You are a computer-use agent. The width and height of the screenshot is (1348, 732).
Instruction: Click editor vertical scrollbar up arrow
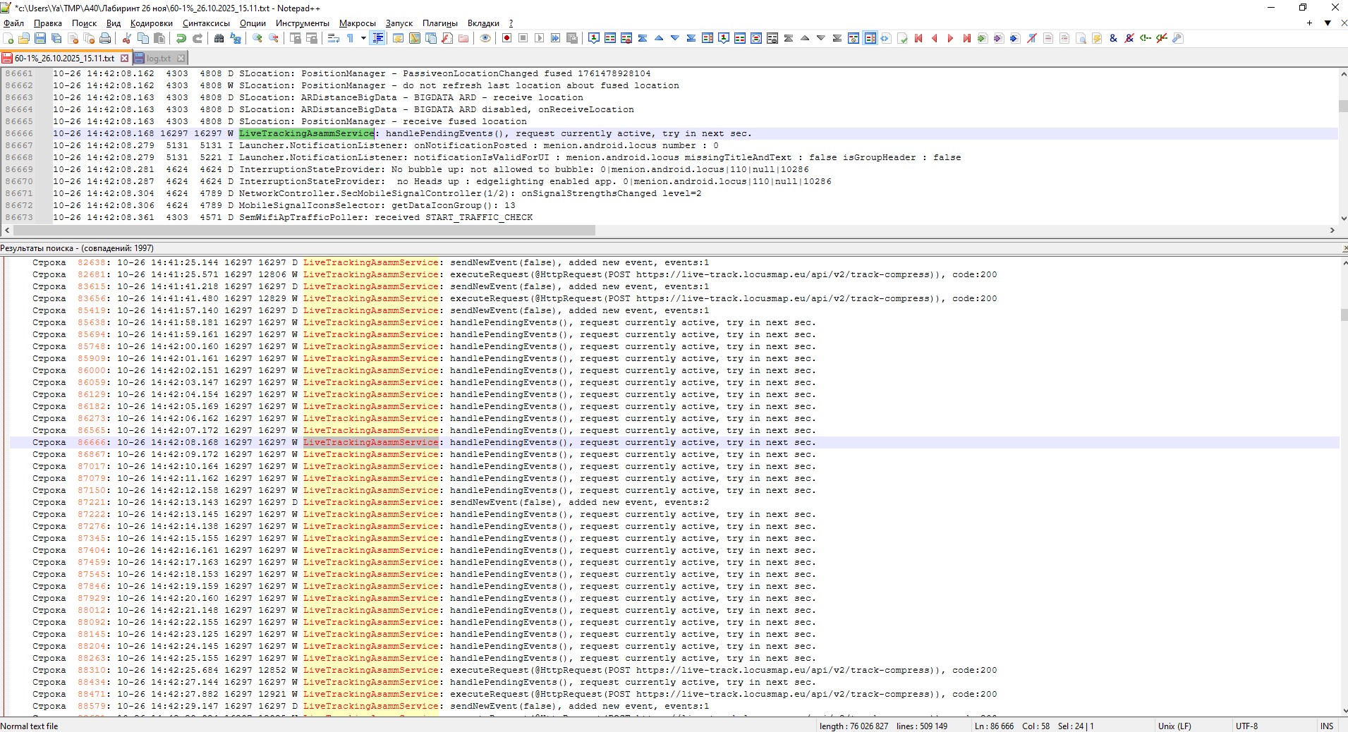point(1343,74)
